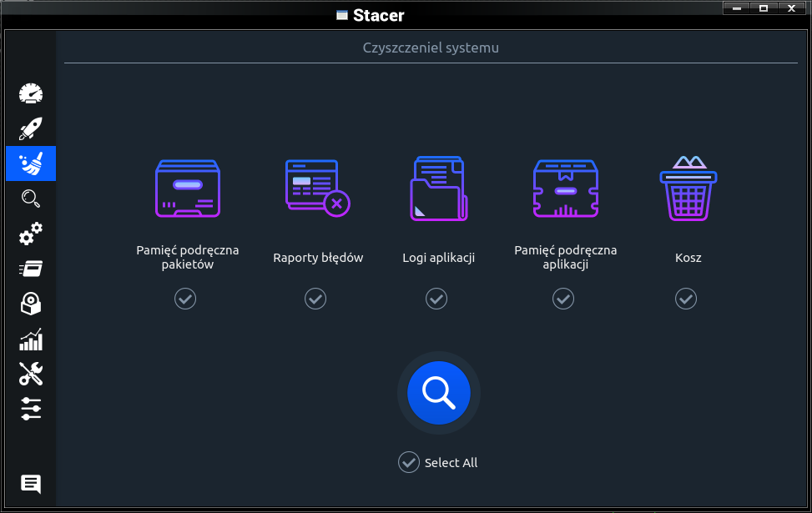Close the Stacer window
The height and width of the screenshot is (513, 812).
click(x=791, y=8)
